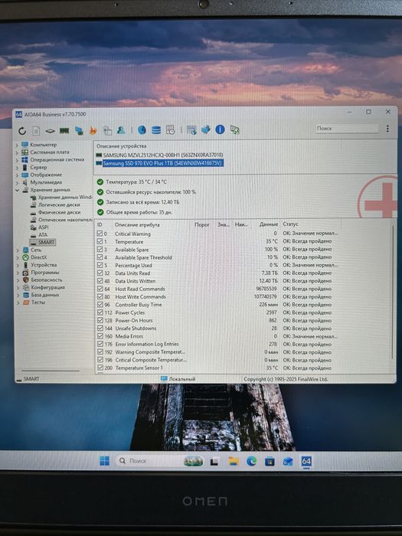Image resolution: width=402 pixels, height=536 pixels.
Task: Select Физические диски in the tree
Action: [x=59, y=212]
